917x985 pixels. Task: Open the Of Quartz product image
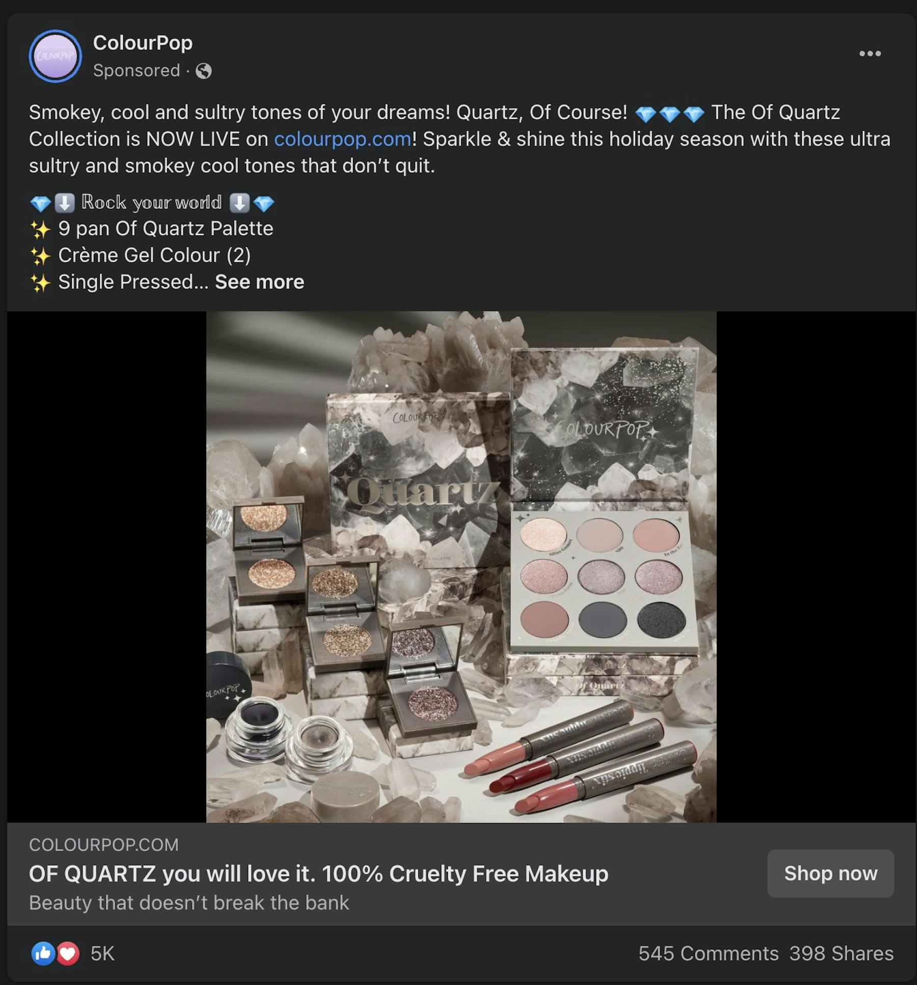[x=461, y=567]
